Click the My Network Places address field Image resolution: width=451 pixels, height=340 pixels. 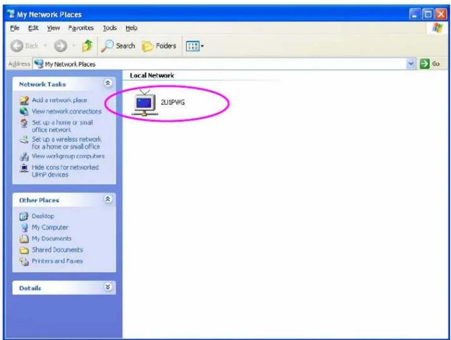[x=225, y=64]
